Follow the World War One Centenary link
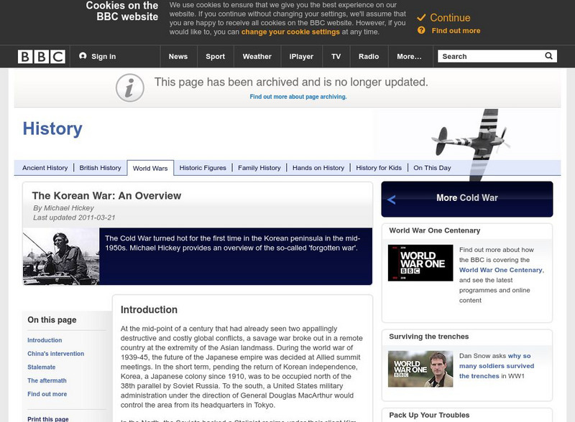575x422 pixels. tap(503, 268)
